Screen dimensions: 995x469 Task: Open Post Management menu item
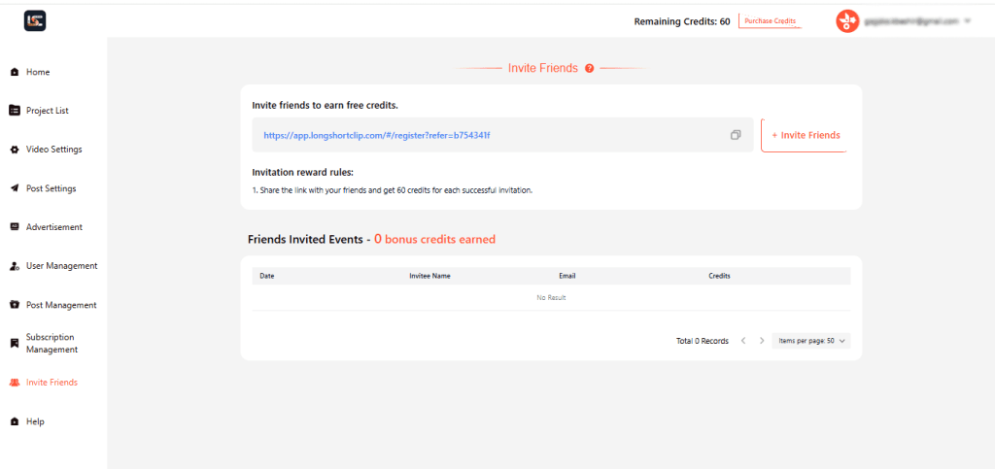(61, 305)
